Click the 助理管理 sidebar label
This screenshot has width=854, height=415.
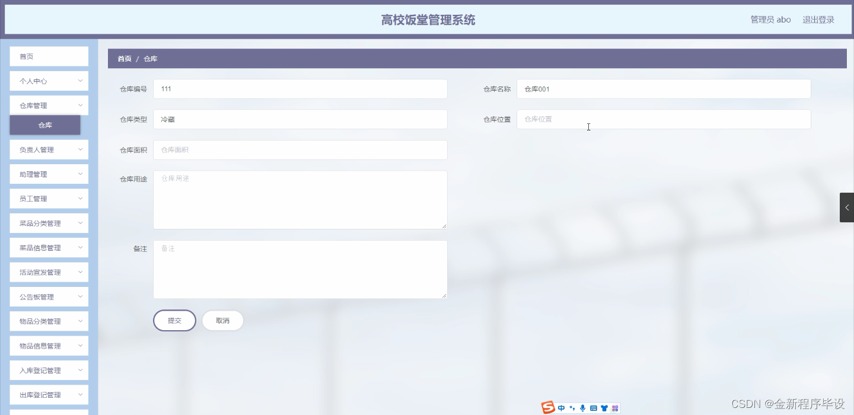tap(33, 174)
